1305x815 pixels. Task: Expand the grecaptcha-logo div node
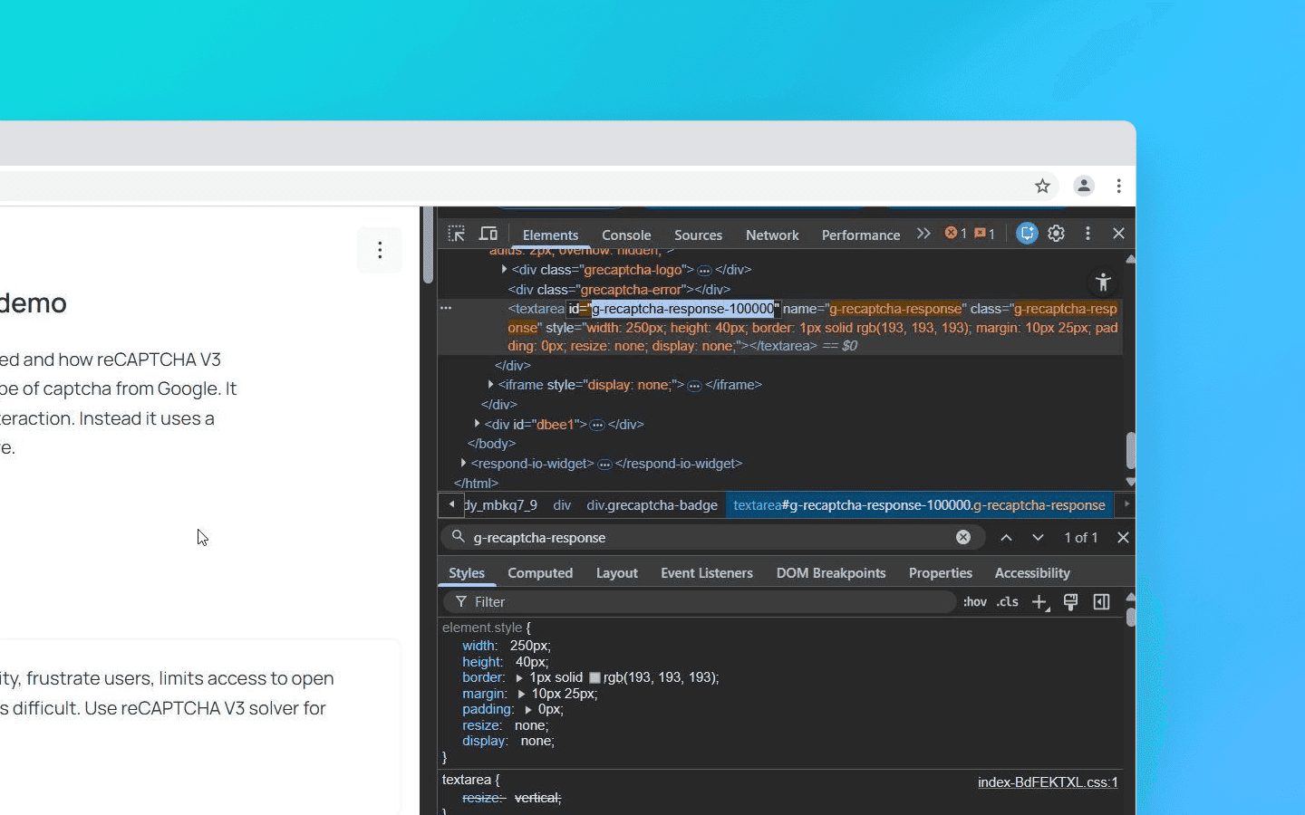point(505,270)
